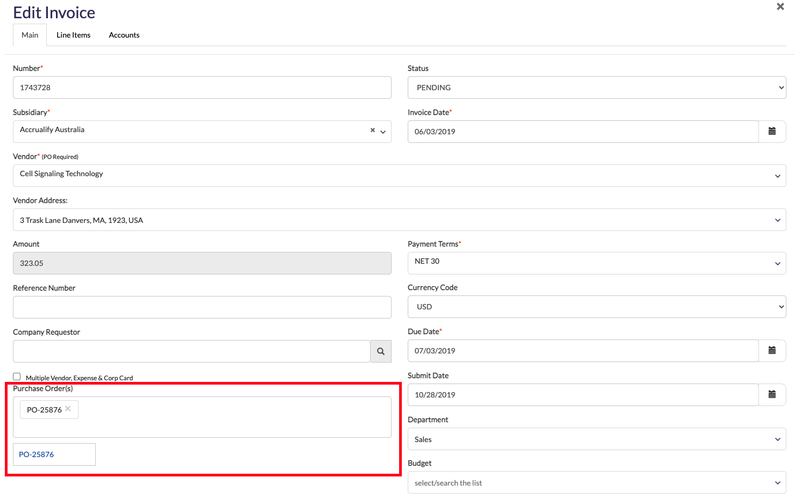Click the Reference Number input field
Viewport: 802px width, 499px height.
tap(202, 307)
